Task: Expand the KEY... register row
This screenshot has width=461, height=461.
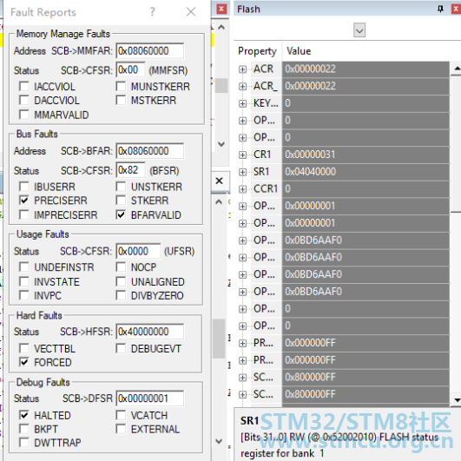Action: (242, 103)
